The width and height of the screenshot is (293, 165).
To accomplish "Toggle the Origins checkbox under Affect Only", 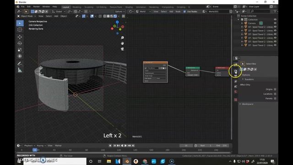I will coord(275,89).
